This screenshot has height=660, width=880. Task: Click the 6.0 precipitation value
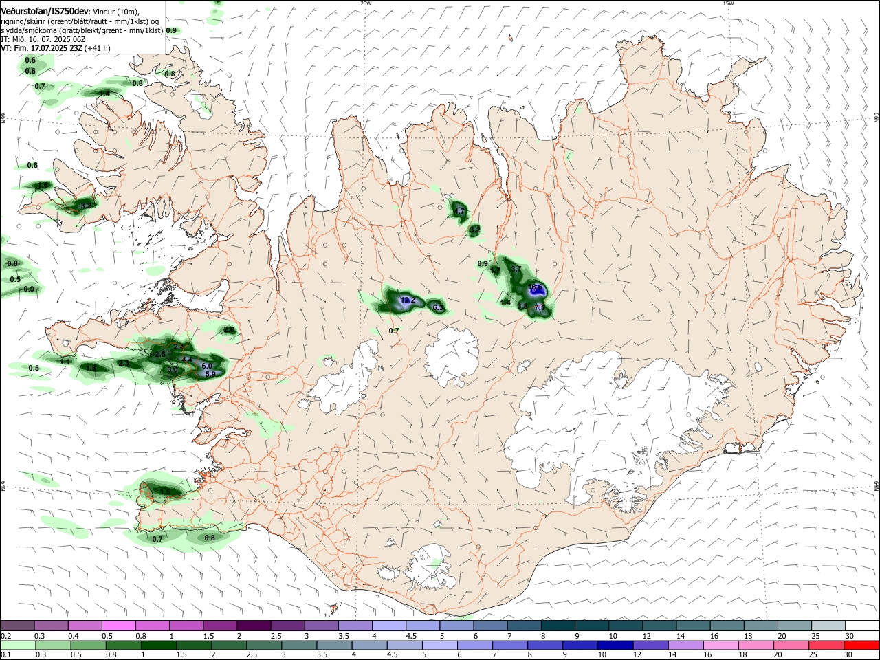[x=207, y=366]
